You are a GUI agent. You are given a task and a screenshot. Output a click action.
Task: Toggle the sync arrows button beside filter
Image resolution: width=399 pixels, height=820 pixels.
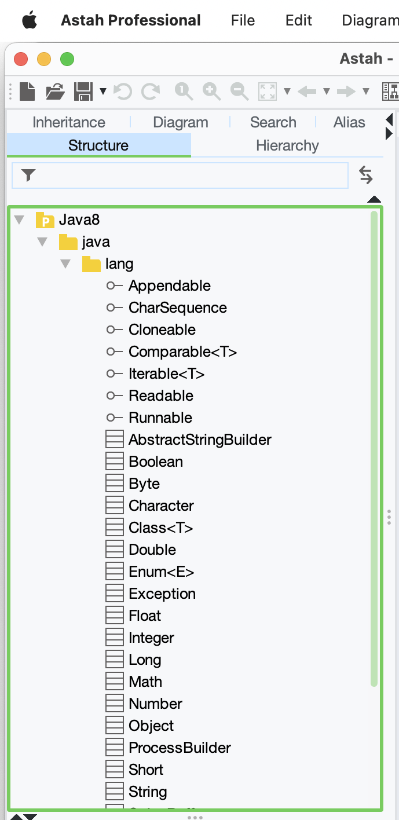click(x=365, y=175)
